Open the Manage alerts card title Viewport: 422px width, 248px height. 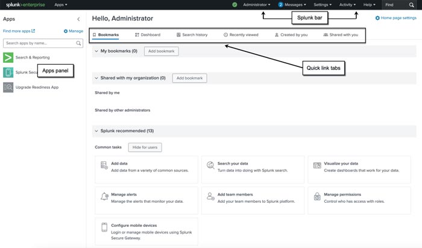[x=124, y=194]
